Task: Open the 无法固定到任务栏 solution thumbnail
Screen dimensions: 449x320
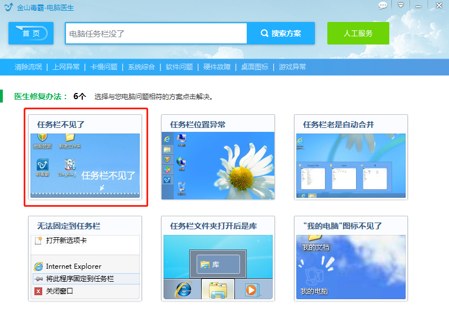Action: click(x=85, y=267)
